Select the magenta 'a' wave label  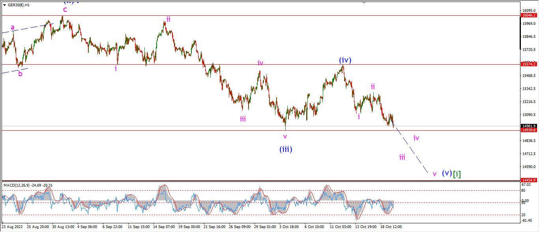pos(13,28)
